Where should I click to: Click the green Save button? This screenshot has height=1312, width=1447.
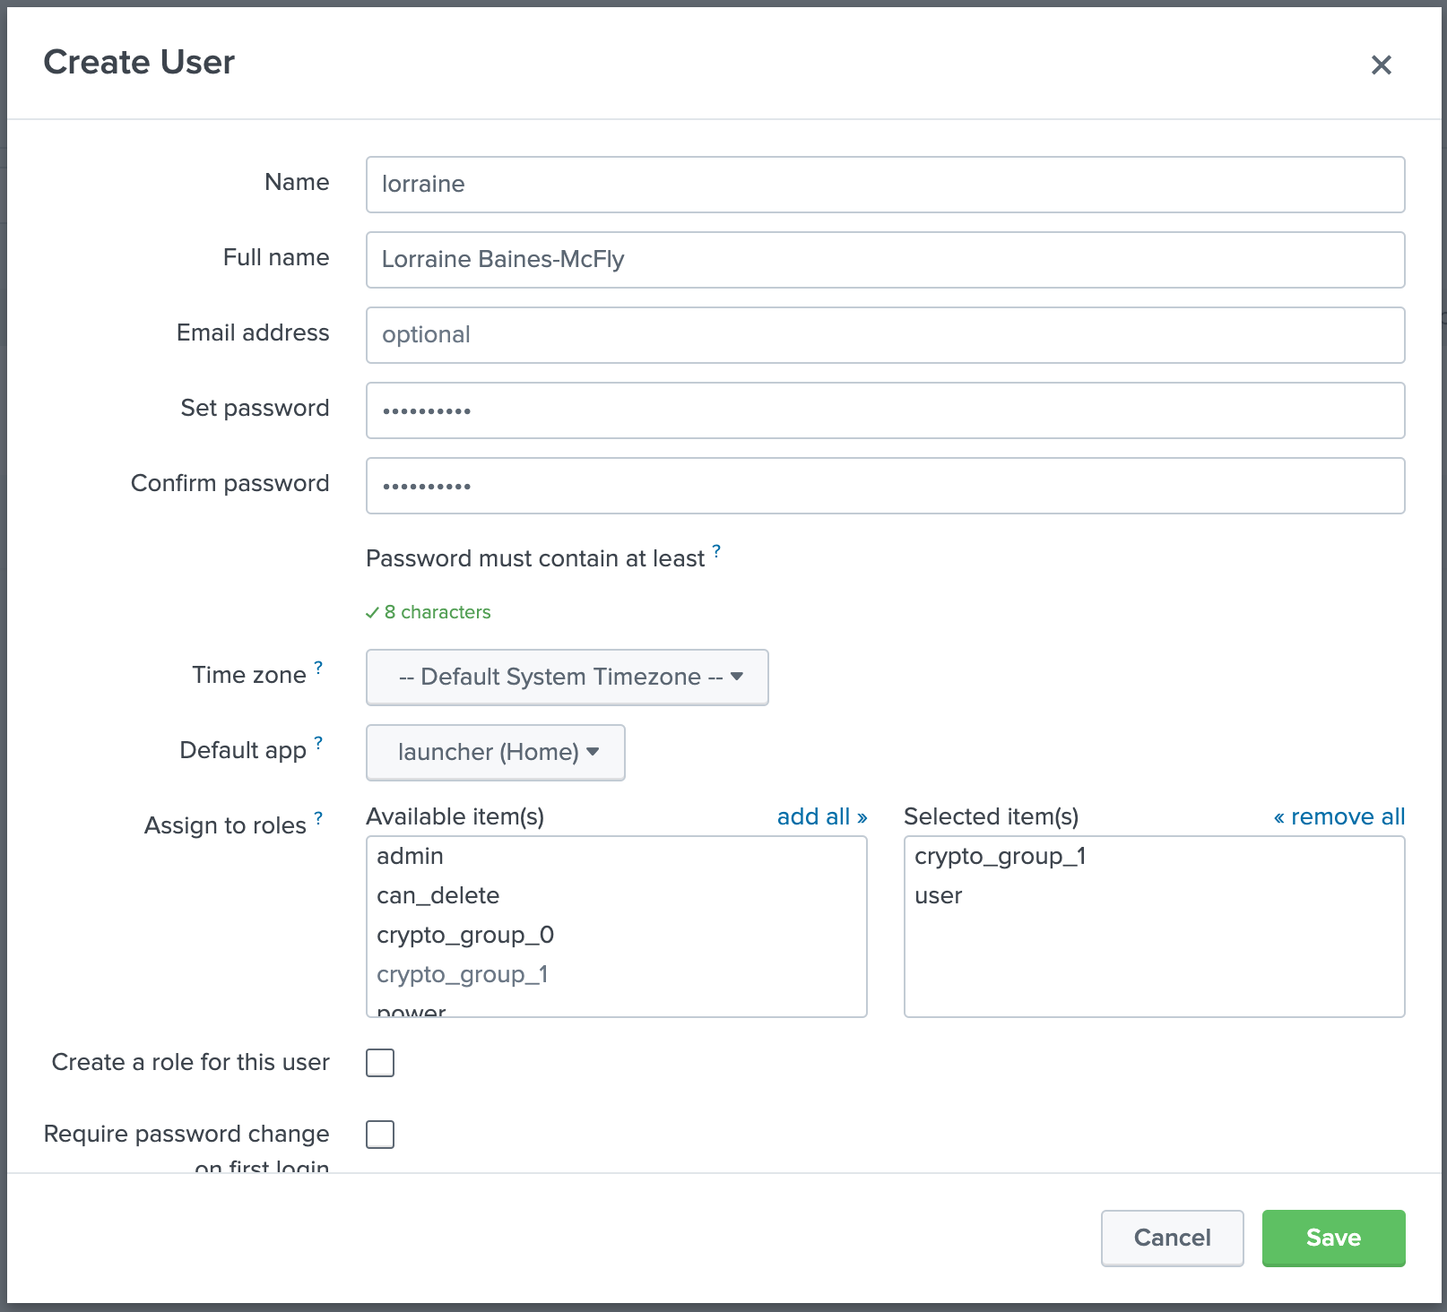[1333, 1238]
